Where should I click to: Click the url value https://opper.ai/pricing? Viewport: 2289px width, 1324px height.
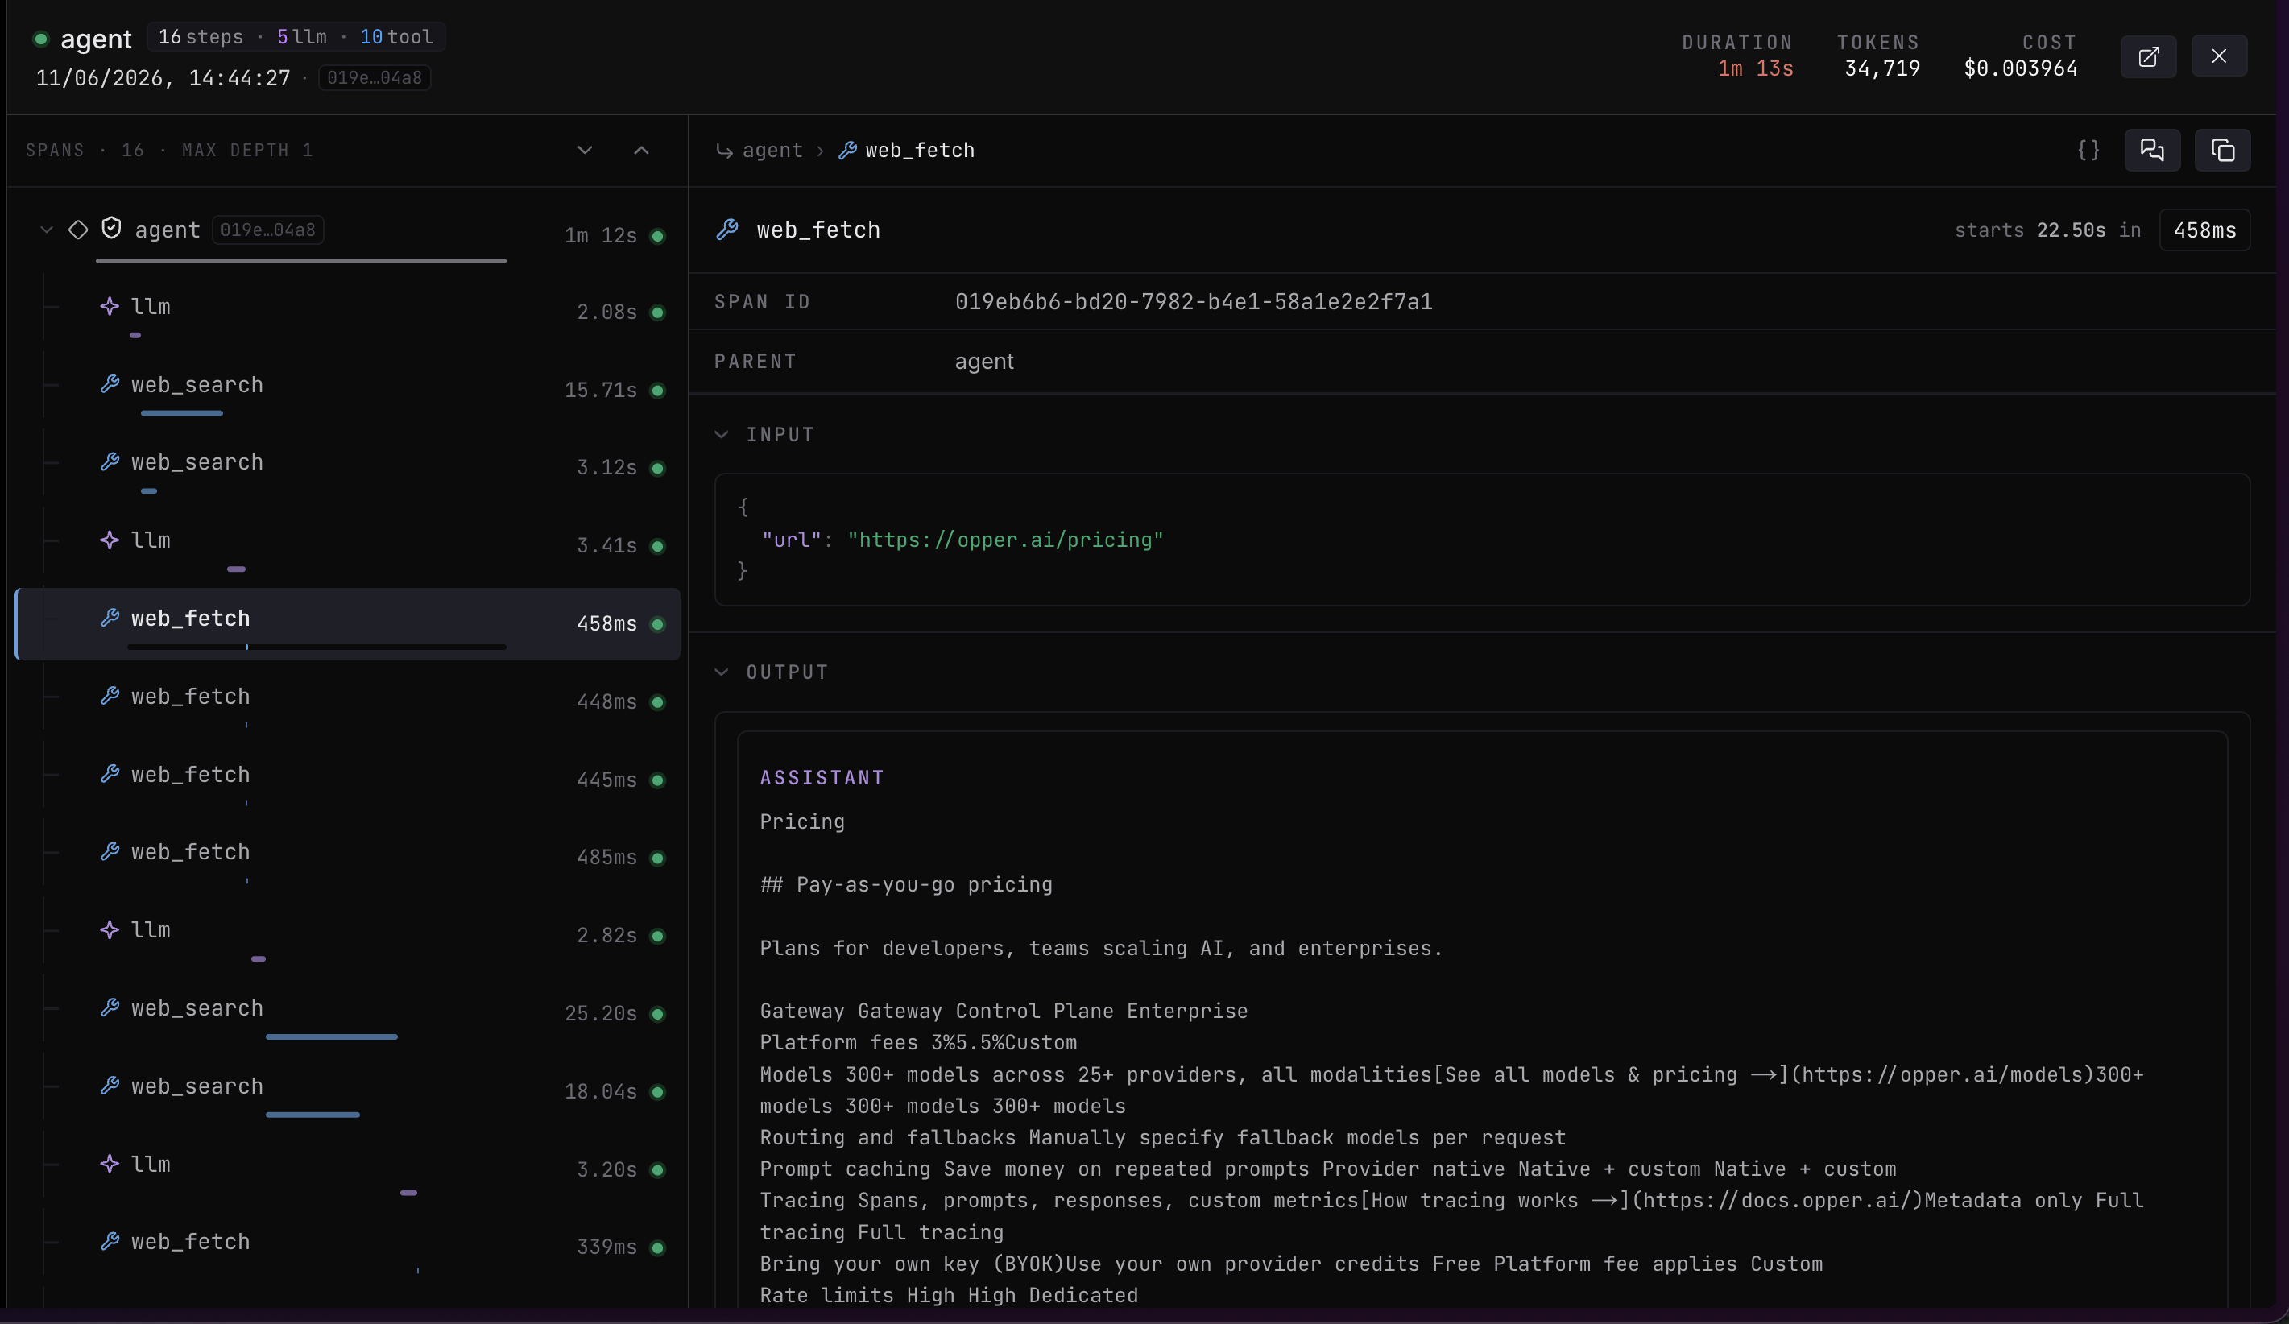tap(1004, 540)
